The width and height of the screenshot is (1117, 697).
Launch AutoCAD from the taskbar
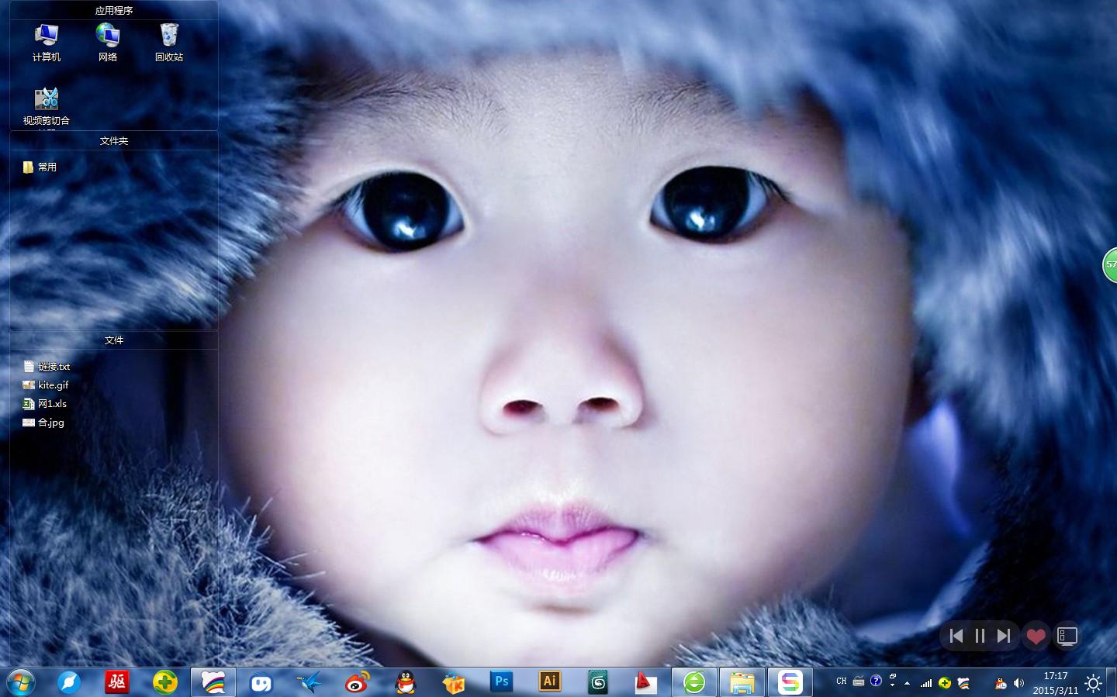tap(645, 682)
